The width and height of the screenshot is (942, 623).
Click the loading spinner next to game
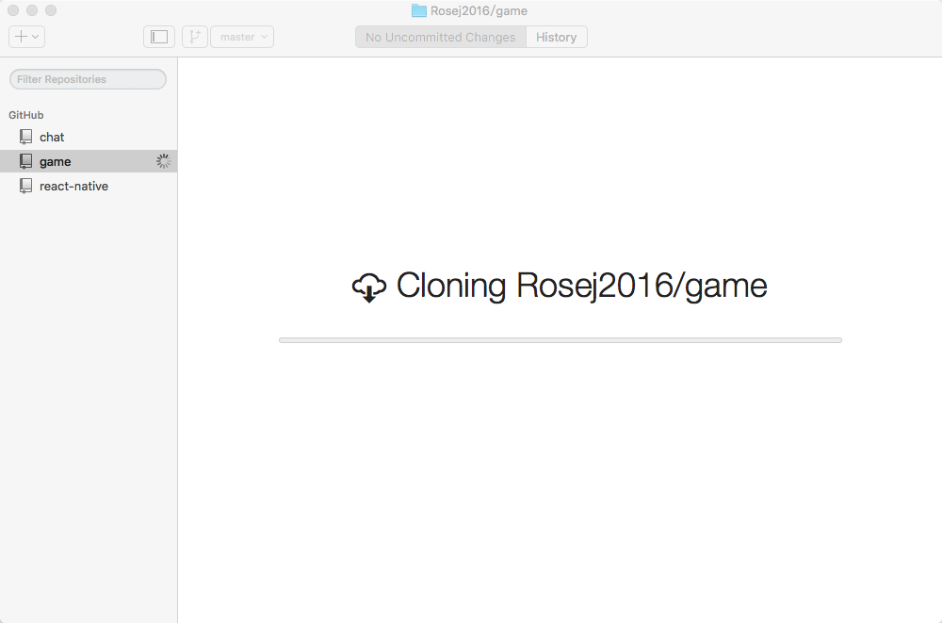162,160
